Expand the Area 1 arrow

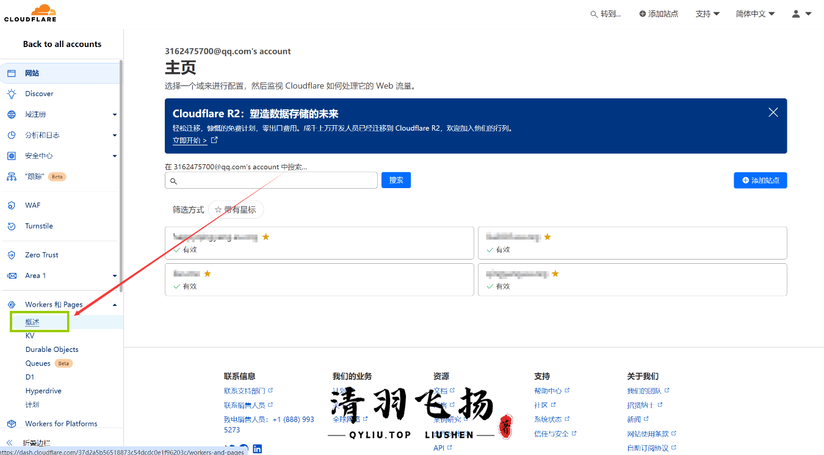[115, 276]
